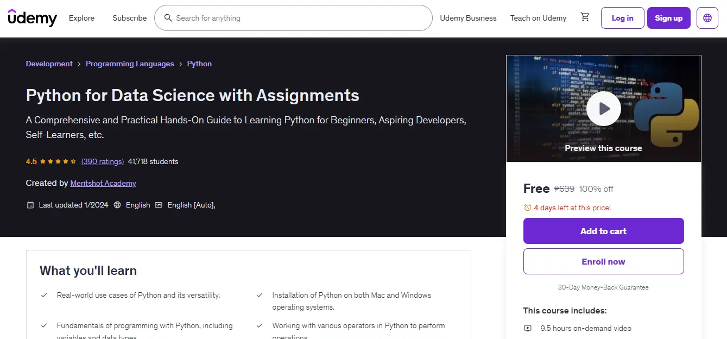Click the Log in button

pos(622,18)
